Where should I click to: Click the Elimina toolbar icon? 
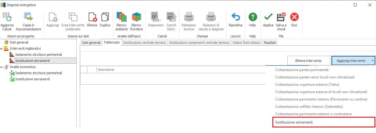click(x=92, y=17)
